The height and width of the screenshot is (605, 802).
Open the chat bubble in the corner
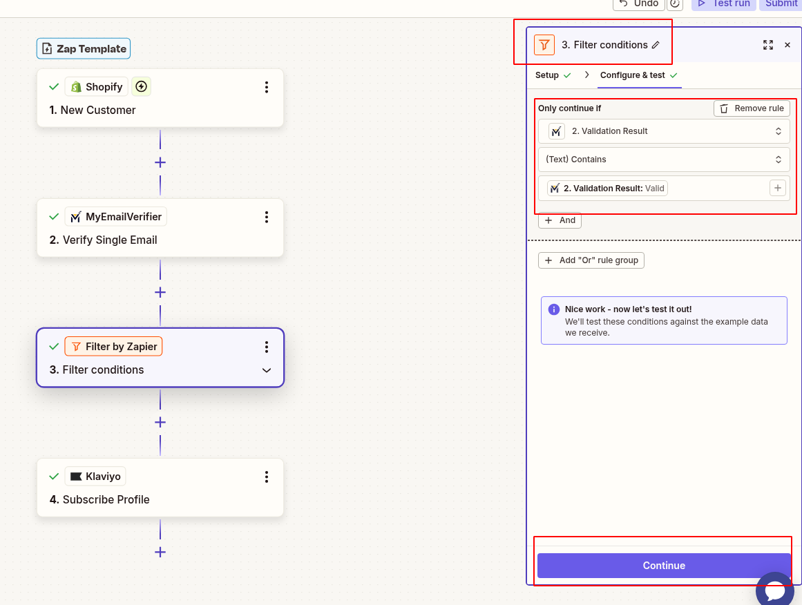[775, 589]
